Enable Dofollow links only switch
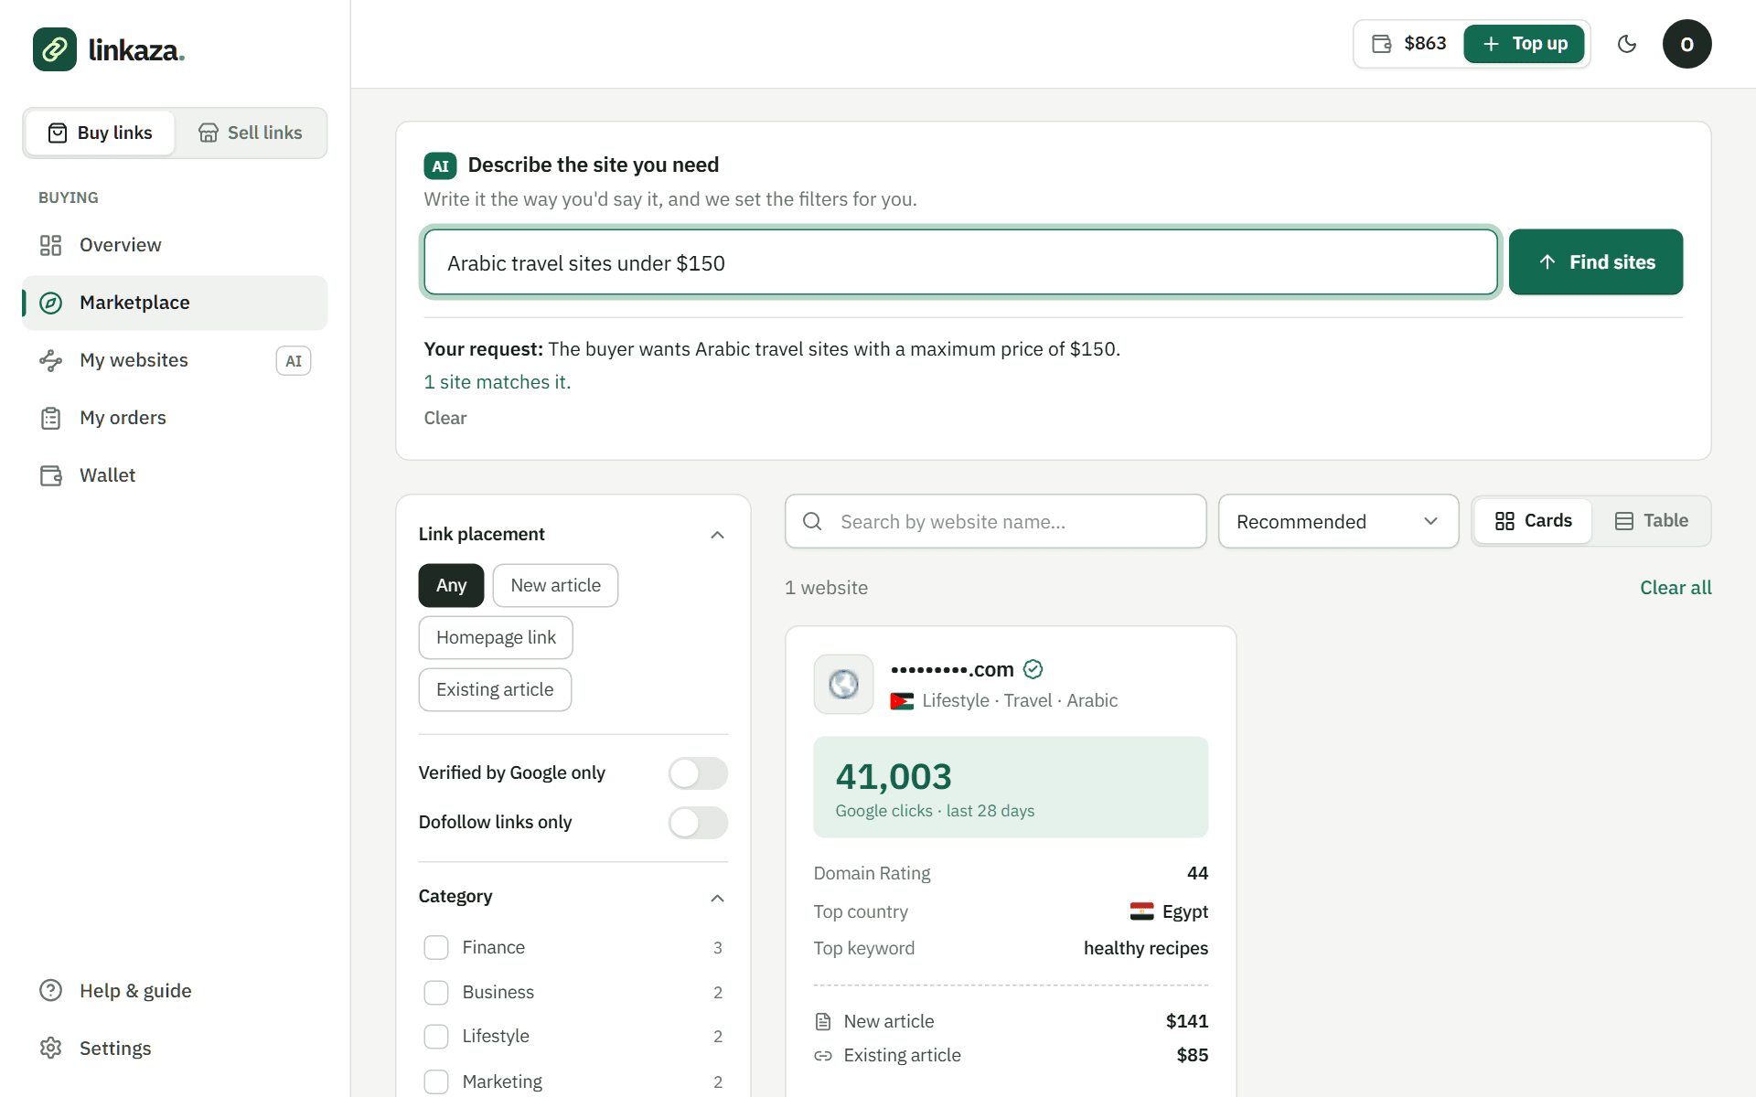Viewport: 1756px width, 1097px height. click(698, 823)
